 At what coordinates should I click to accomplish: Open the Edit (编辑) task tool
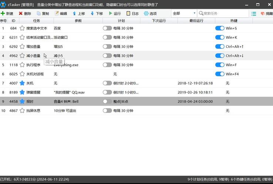coord(61,13)
